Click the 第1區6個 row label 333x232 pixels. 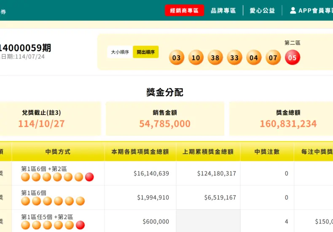click(34, 193)
